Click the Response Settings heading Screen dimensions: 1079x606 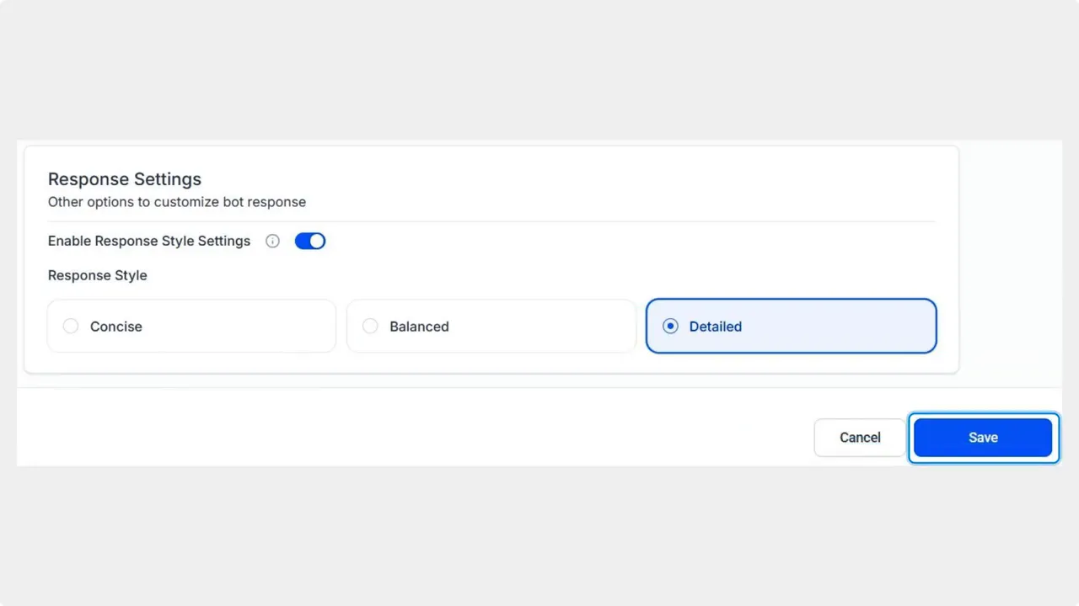(x=124, y=179)
